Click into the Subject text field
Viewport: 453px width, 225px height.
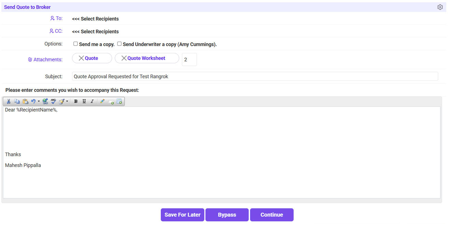(x=255, y=76)
